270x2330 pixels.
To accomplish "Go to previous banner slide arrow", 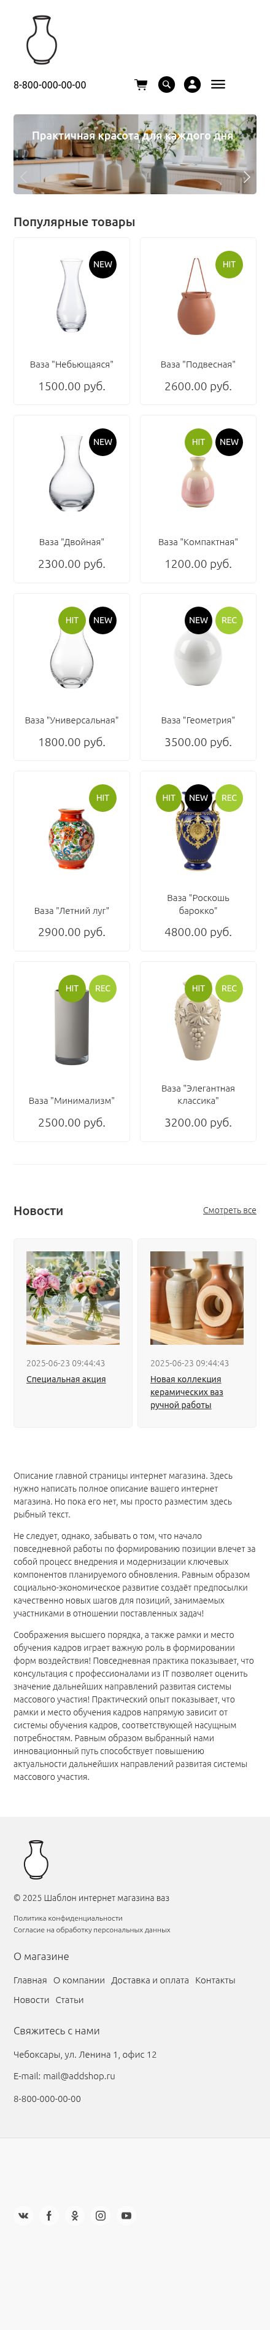I will 23,177.
